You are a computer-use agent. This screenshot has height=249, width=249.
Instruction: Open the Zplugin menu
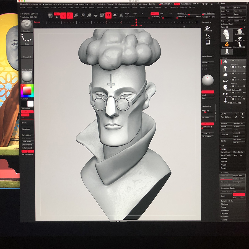point(184,7)
